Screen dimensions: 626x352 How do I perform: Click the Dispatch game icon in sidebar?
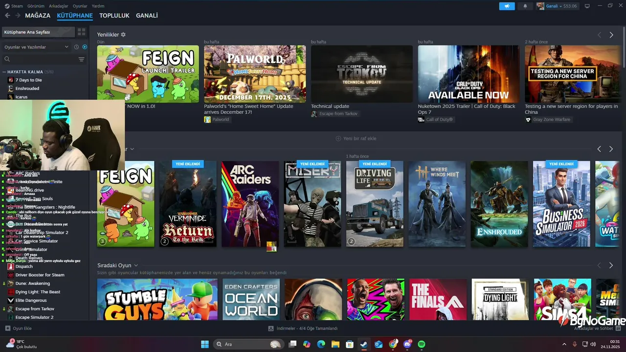[x=11, y=266]
